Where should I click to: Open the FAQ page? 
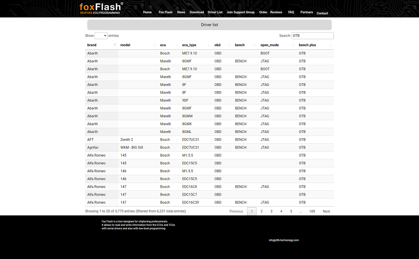pyautogui.click(x=291, y=12)
